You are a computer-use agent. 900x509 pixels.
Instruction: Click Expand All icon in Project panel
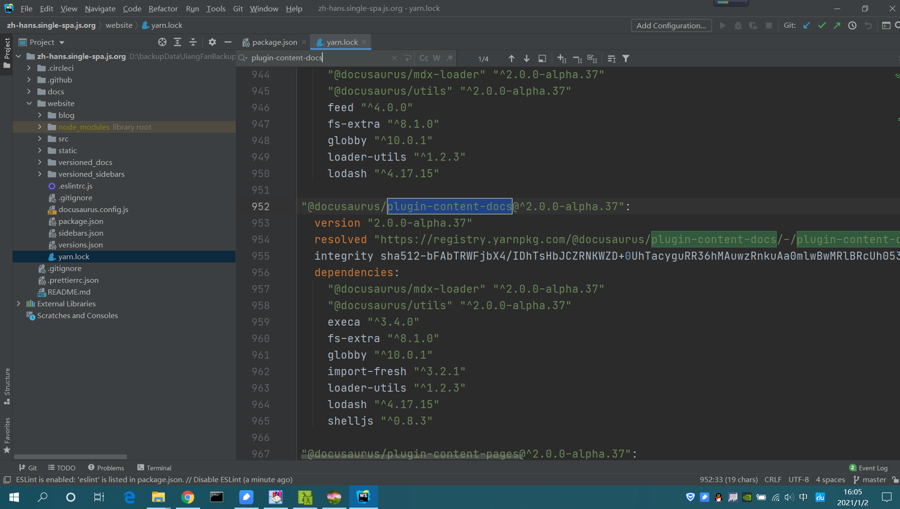point(177,42)
